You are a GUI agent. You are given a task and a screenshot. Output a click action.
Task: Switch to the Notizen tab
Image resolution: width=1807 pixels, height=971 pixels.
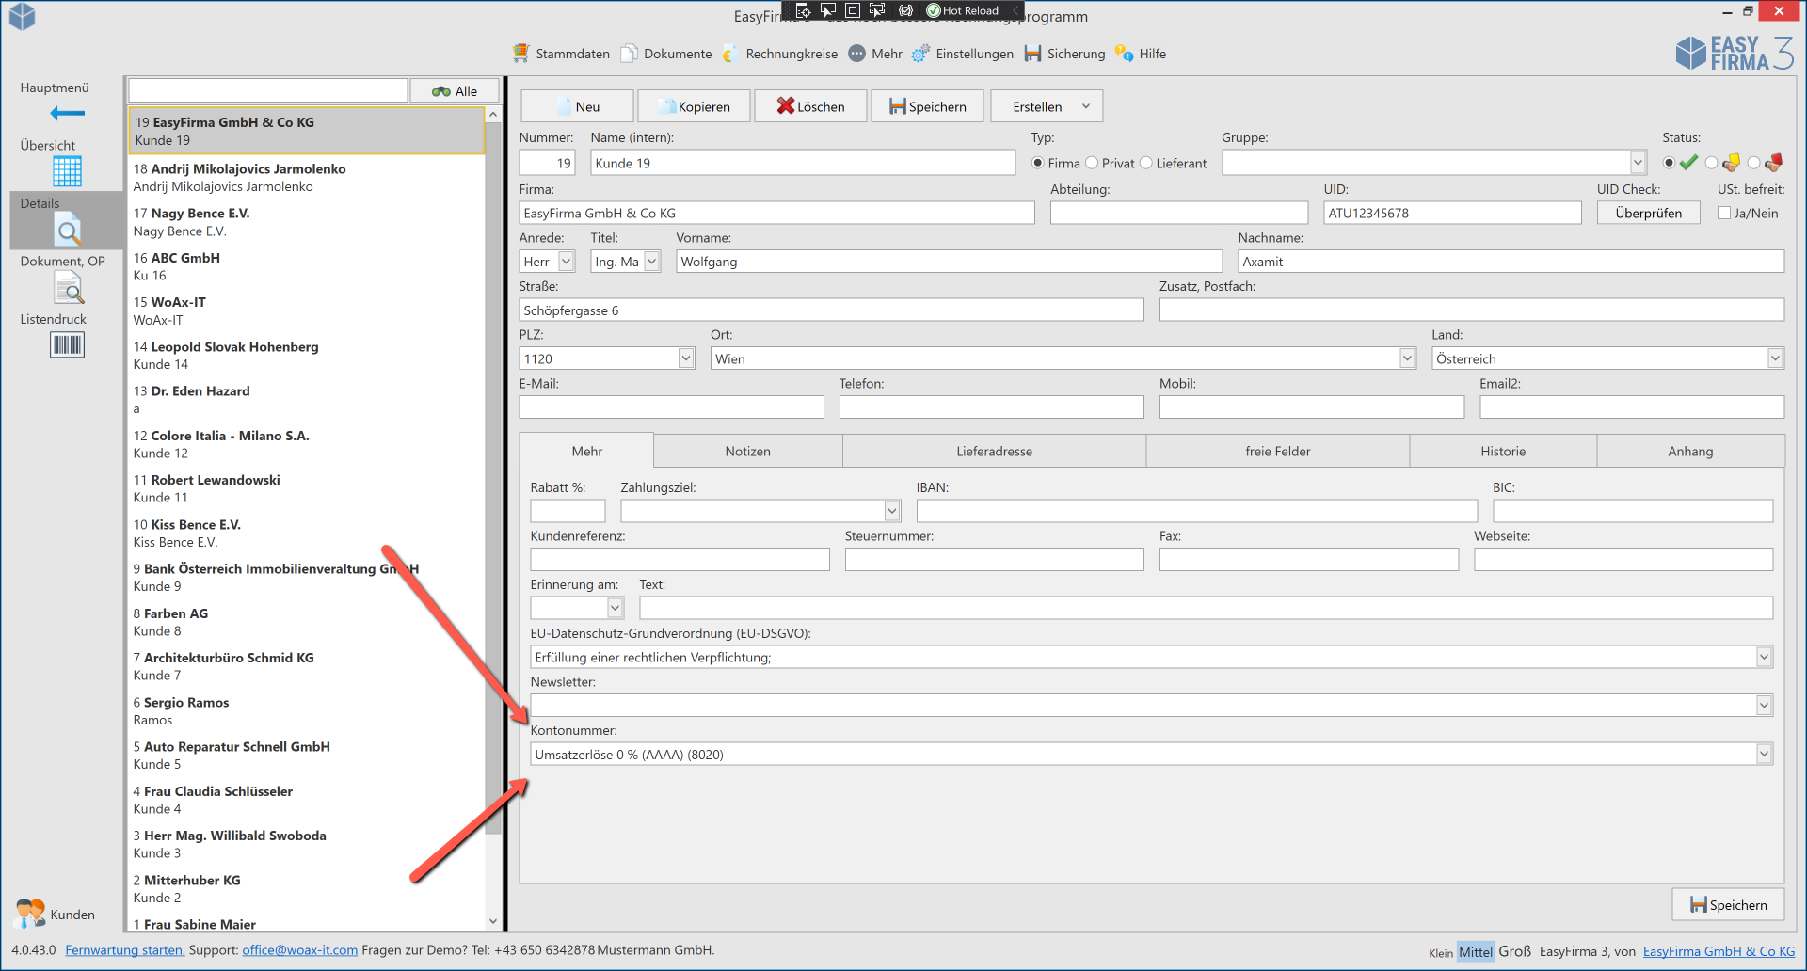(x=747, y=452)
